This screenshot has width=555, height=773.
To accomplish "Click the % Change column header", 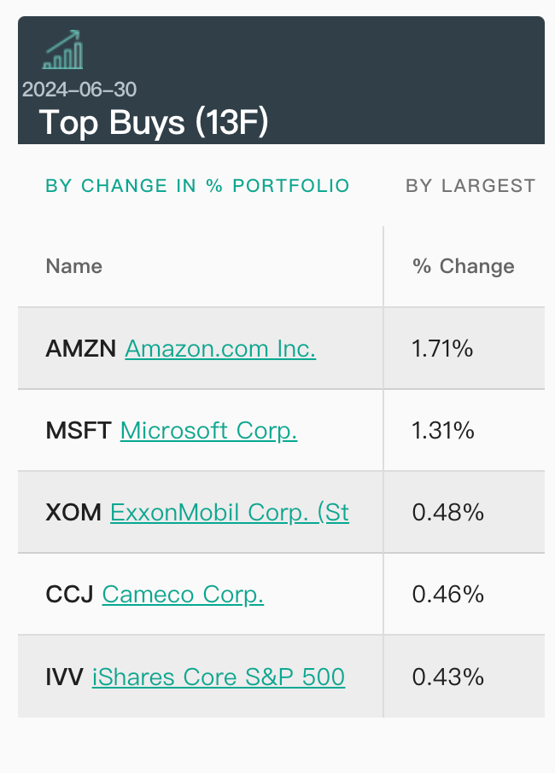I will [x=464, y=266].
